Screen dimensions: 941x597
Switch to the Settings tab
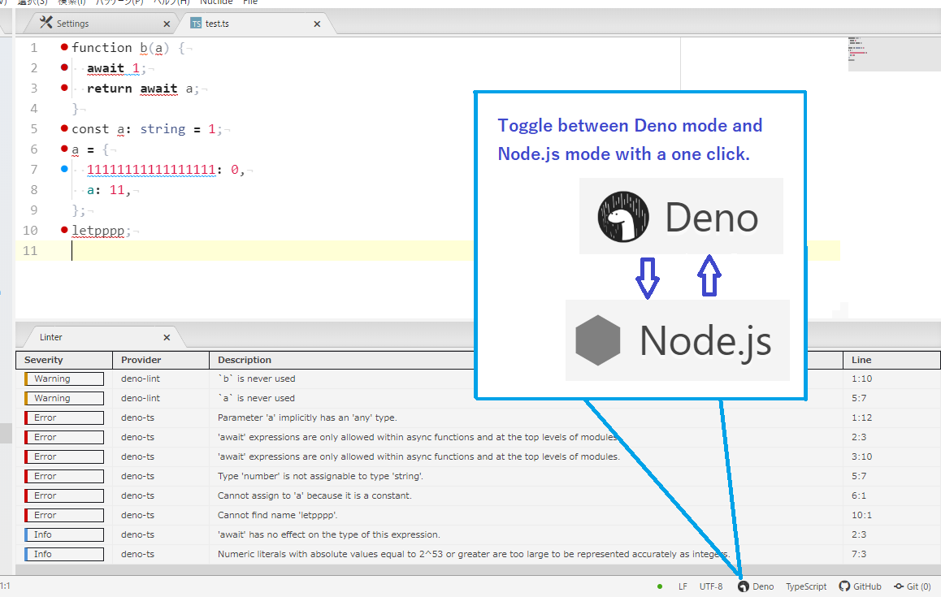pos(72,24)
